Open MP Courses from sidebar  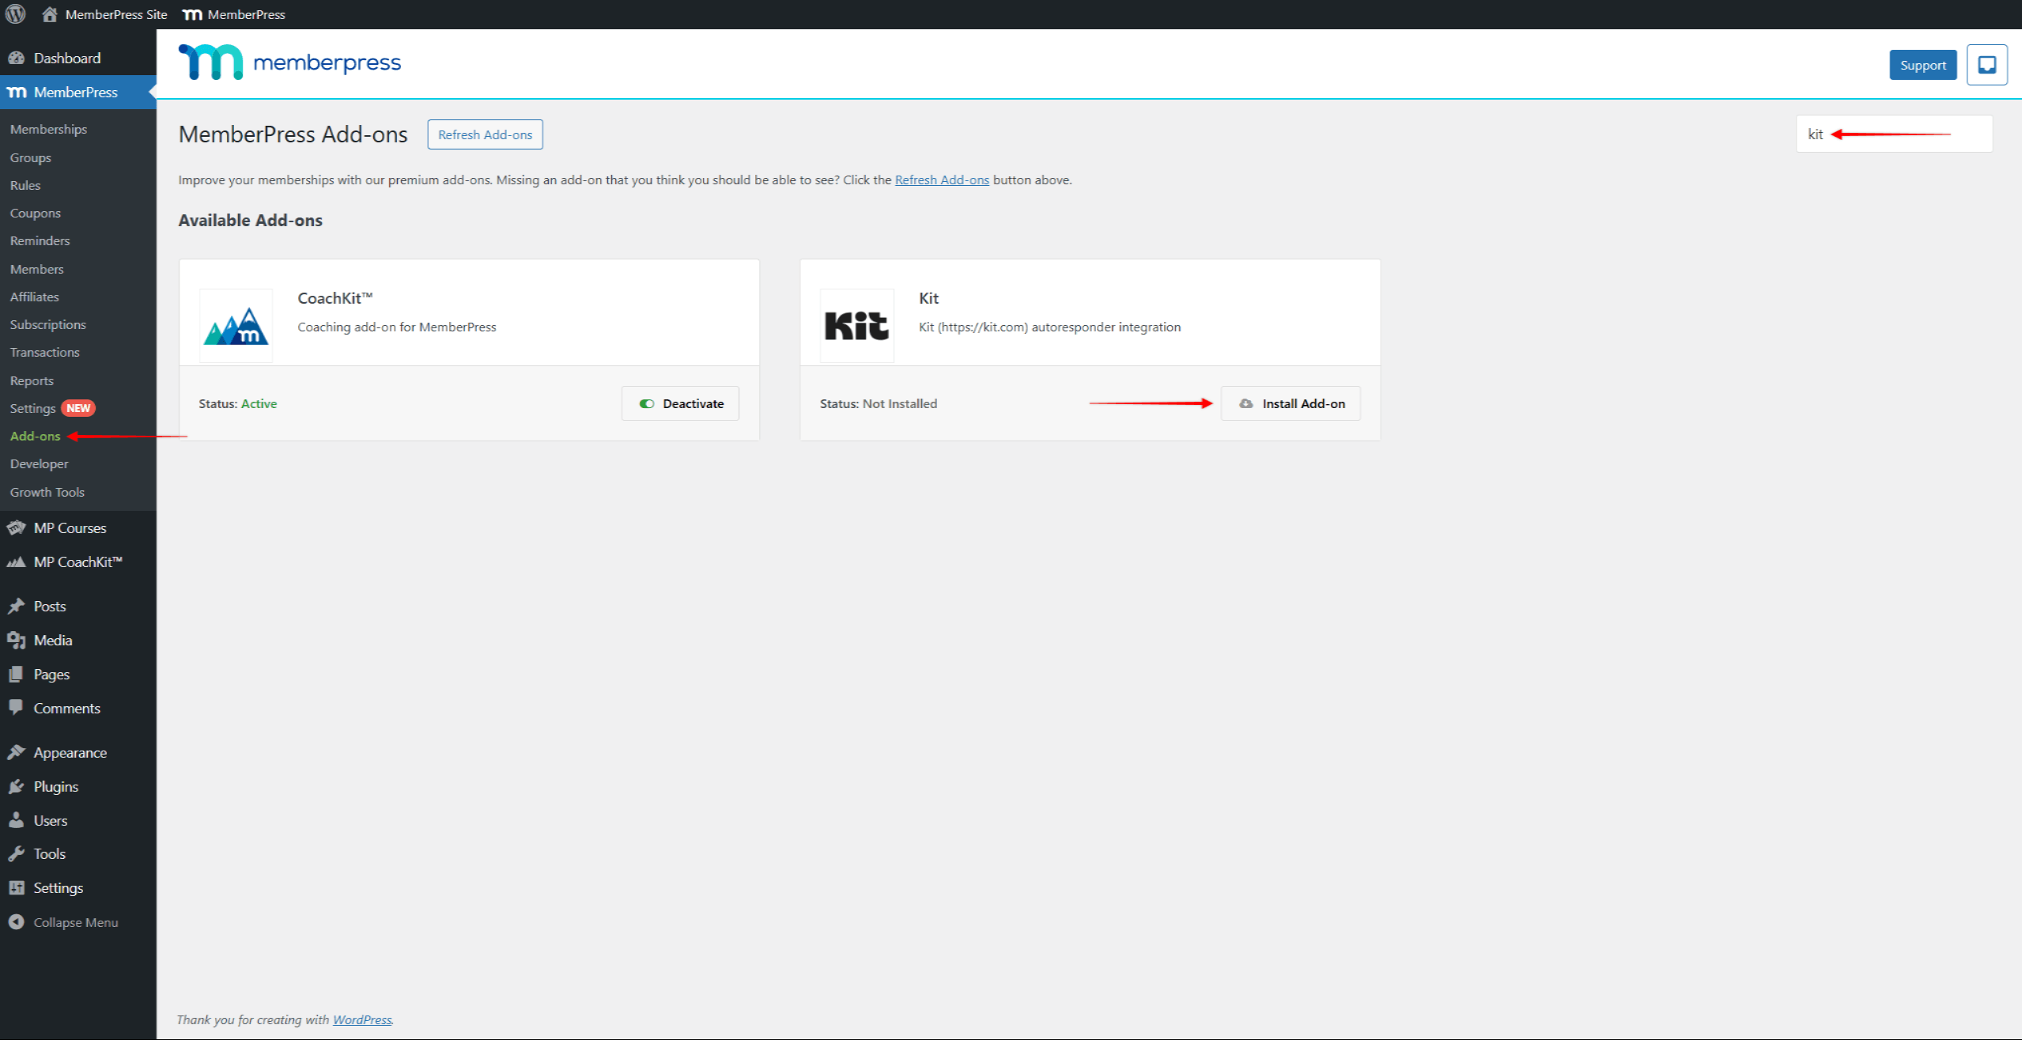coord(70,528)
